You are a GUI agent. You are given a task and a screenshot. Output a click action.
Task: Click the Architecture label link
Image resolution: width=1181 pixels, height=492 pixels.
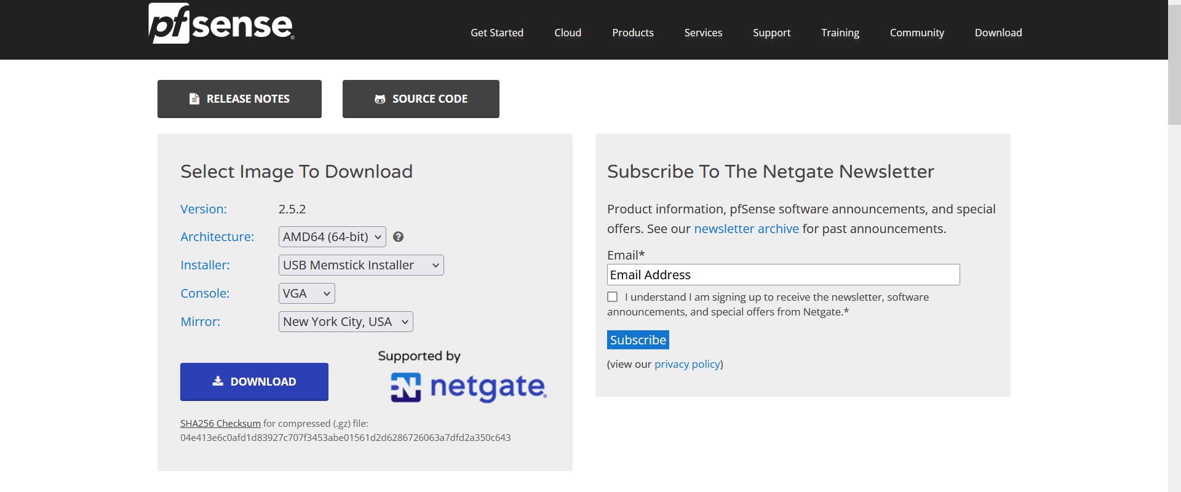217,237
